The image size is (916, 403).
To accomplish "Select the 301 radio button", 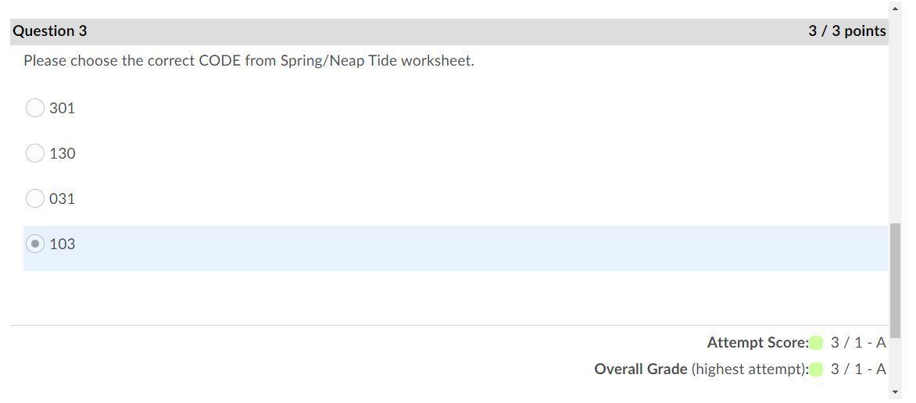I will coord(35,108).
